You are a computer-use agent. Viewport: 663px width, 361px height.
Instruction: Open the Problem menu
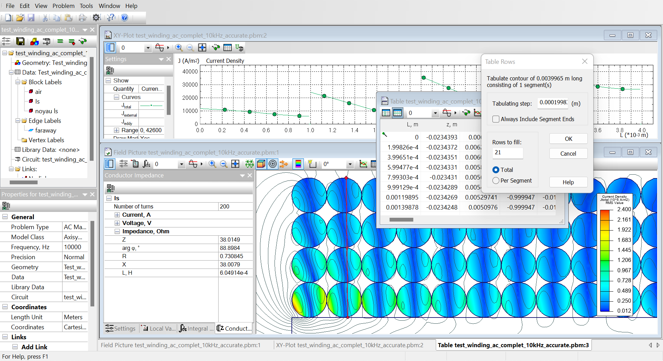coord(63,6)
